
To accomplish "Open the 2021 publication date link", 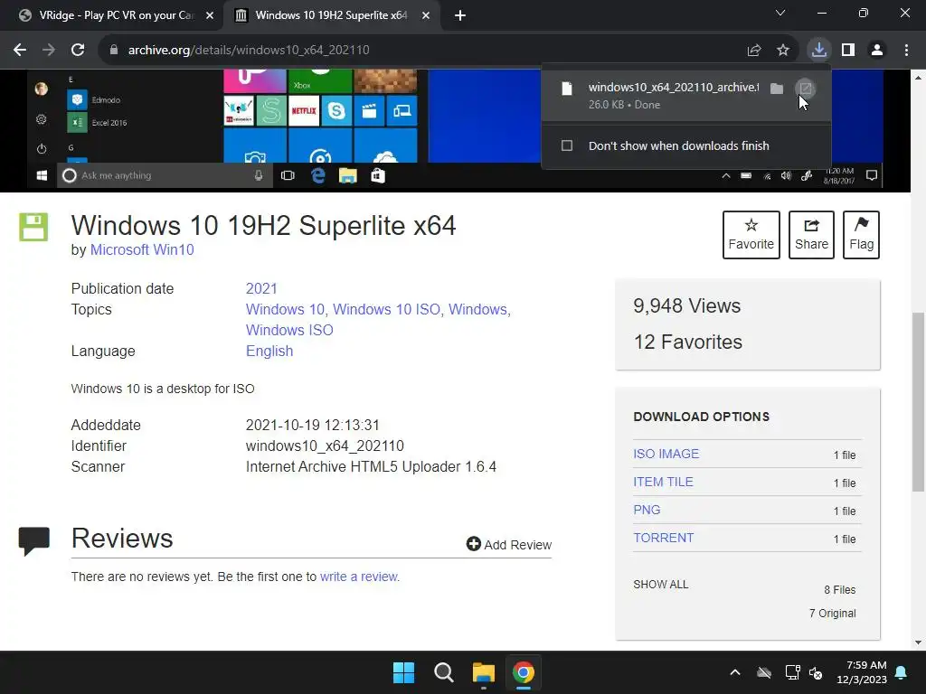I will [261, 288].
